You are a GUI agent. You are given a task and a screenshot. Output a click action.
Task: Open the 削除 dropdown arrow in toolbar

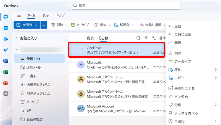(66, 25)
